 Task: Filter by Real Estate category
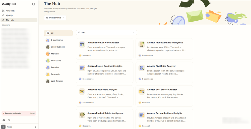tap(58, 60)
